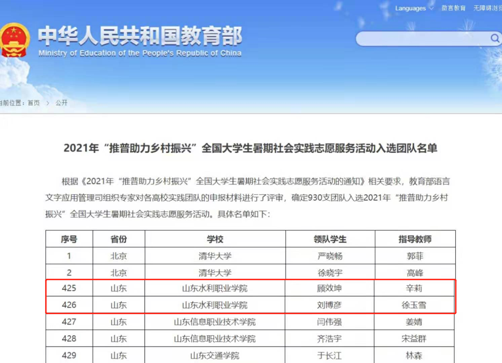Click the teacher name 郭菲 in row 1
The height and width of the screenshot is (363, 502).
tap(415, 256)
